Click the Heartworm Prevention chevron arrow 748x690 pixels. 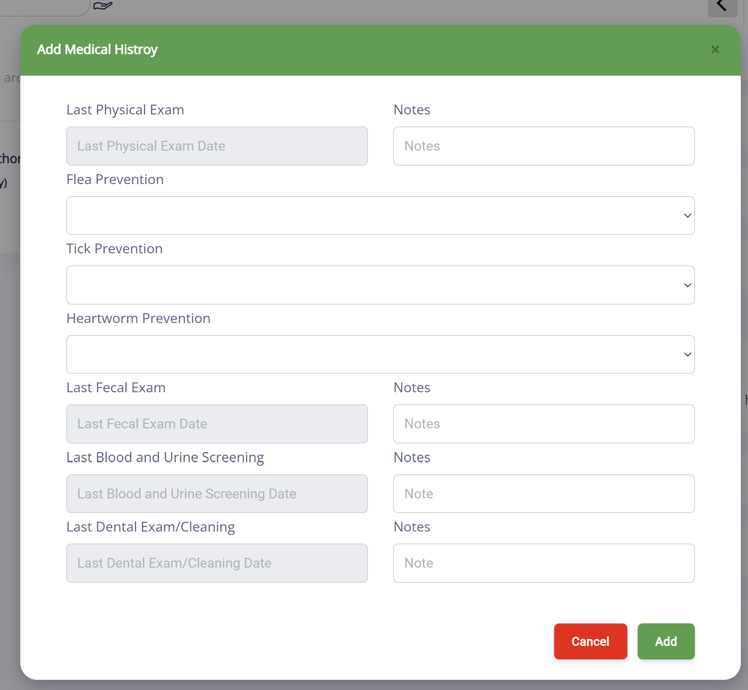[x=687, y=355]
